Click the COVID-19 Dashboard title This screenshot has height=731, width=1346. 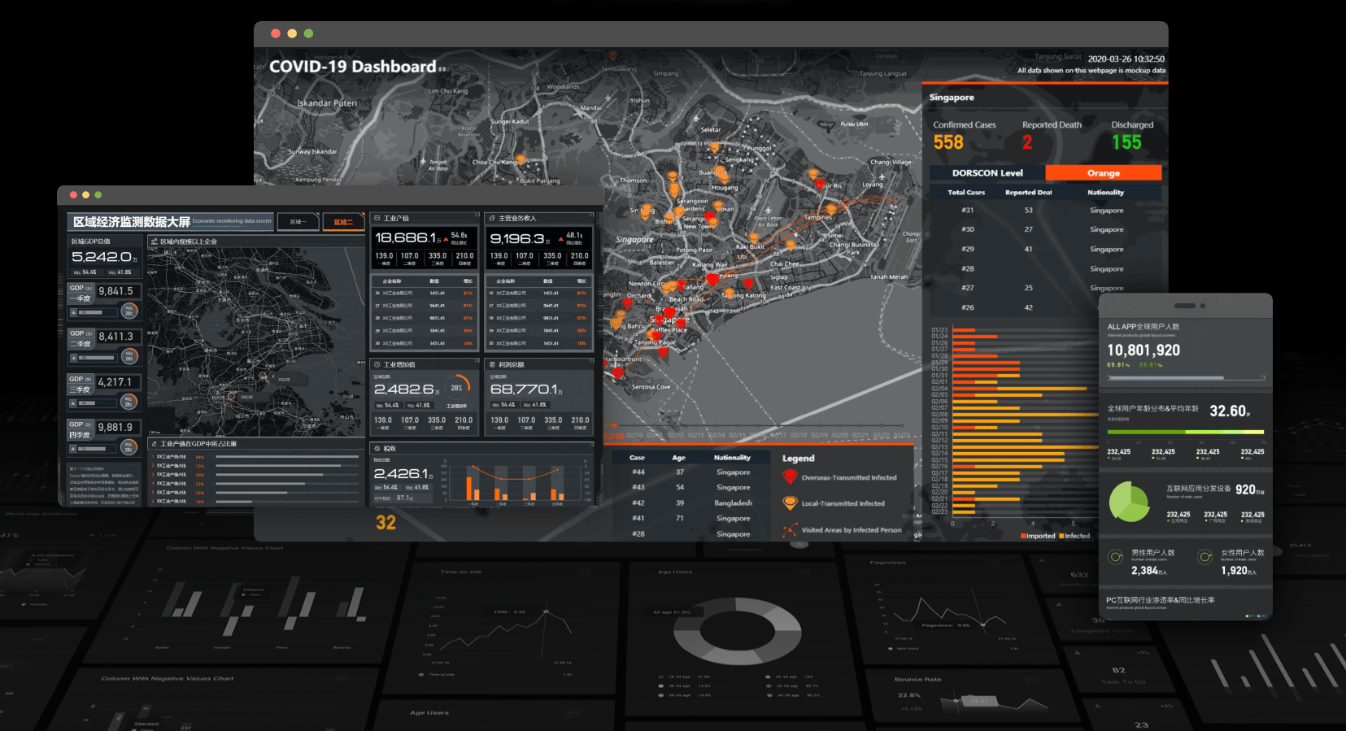(353, 67)
